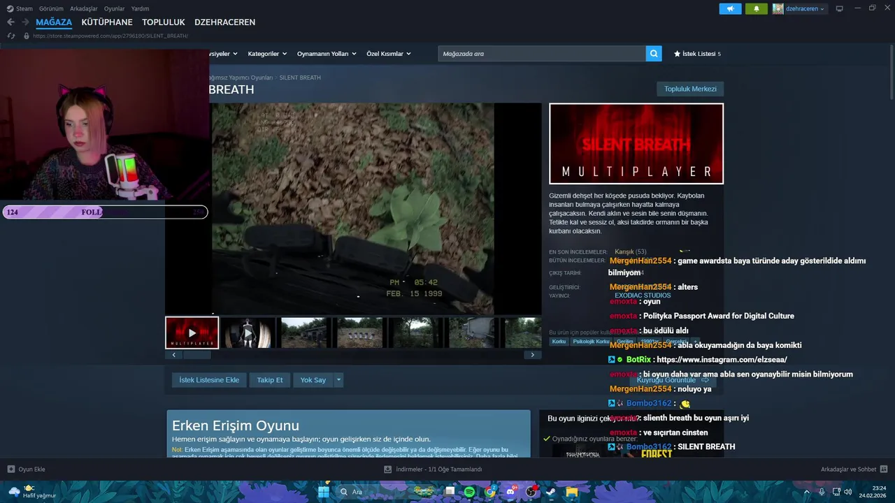Open the Yardım menu
The height and width of the screenshot is (503, 895).
tap(141, 8)
